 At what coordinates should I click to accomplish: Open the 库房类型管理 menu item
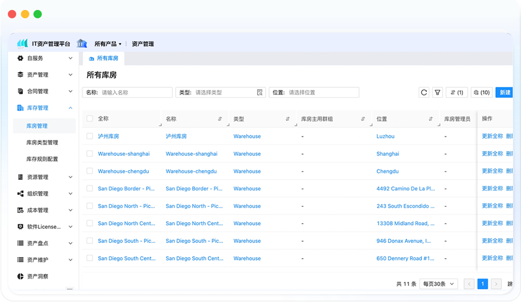42,142
